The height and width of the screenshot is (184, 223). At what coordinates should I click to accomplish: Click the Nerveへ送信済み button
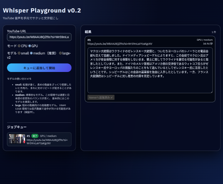(101, 97)
